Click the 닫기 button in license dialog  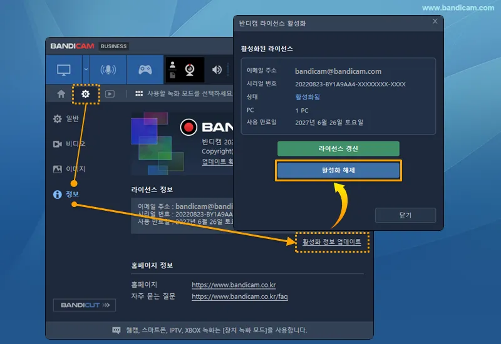pyautogui.click(x=405, y=215)
